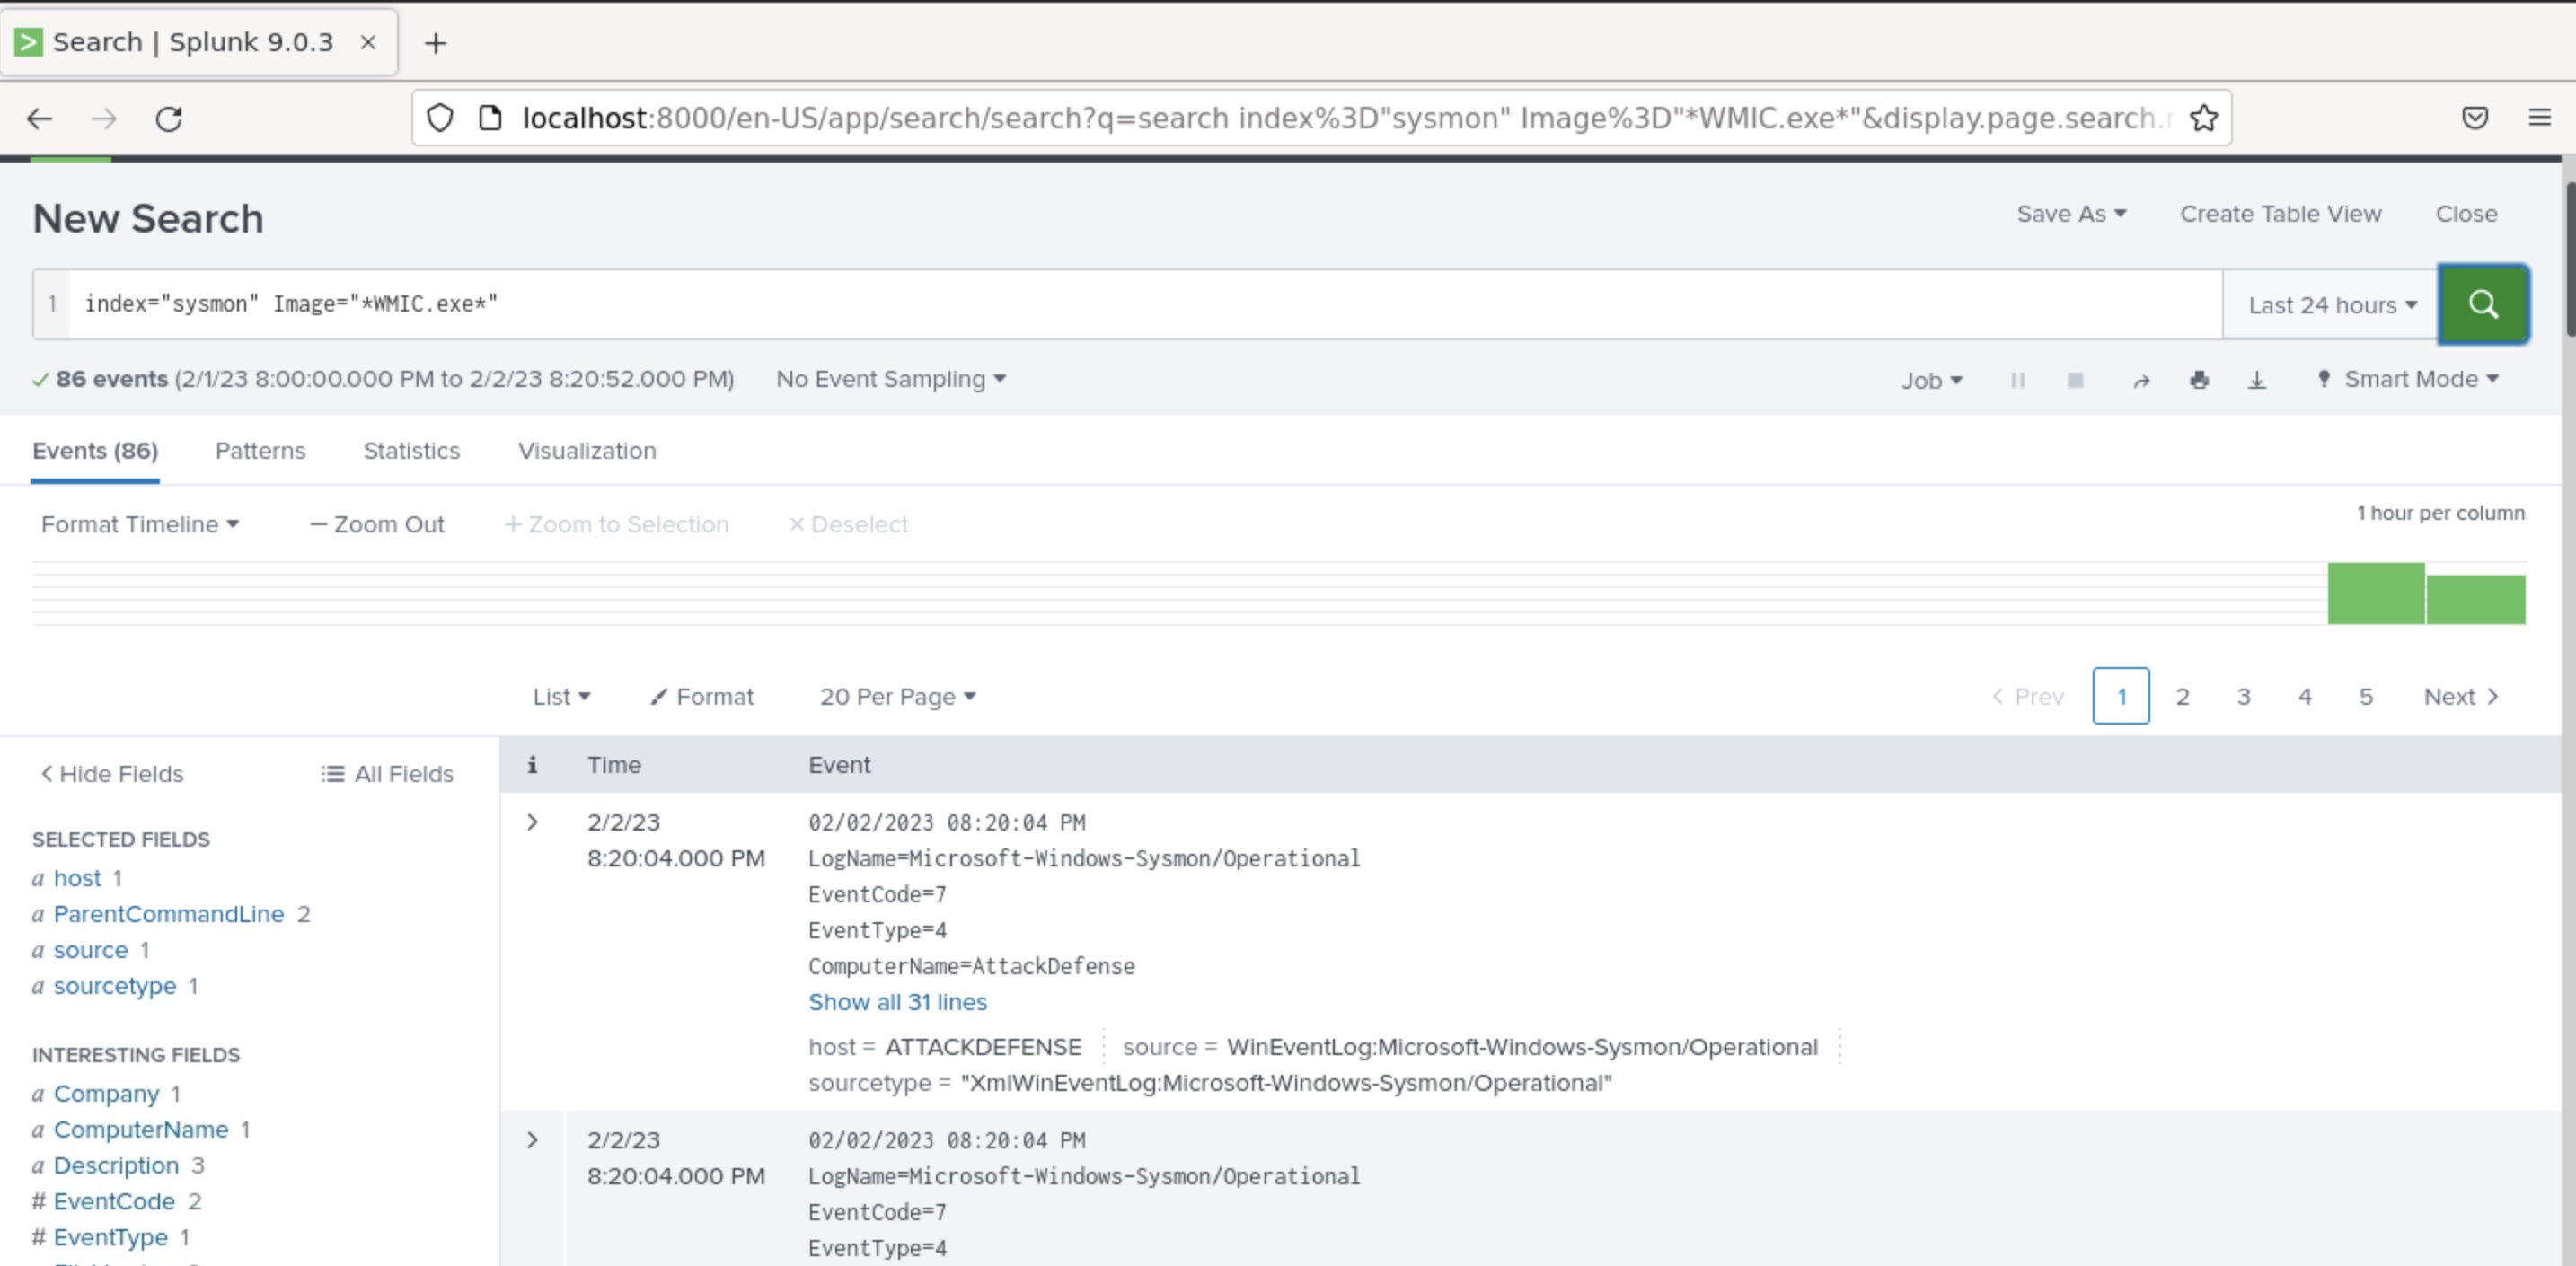Open the event Format options
The width and height of the screenshot is (2576, 1266).
click(x=702, y=697)
